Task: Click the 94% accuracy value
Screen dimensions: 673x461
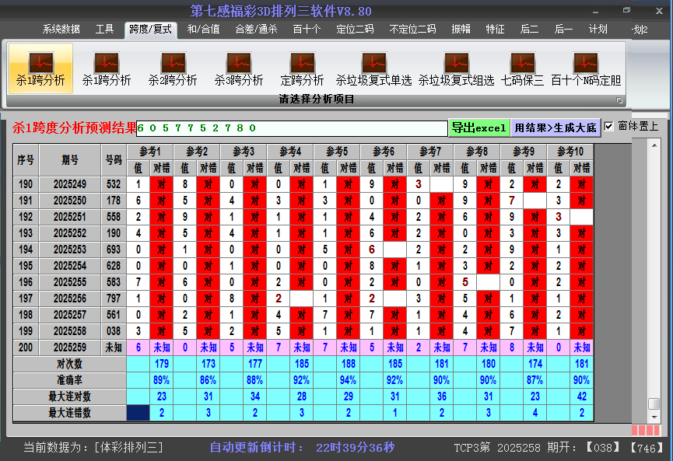Action: (348, 380)
